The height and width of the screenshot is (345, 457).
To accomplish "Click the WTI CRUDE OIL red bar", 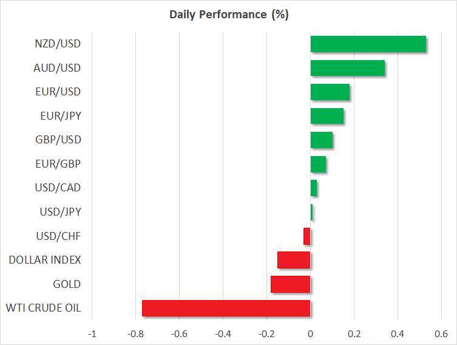I will click(226, 308).
